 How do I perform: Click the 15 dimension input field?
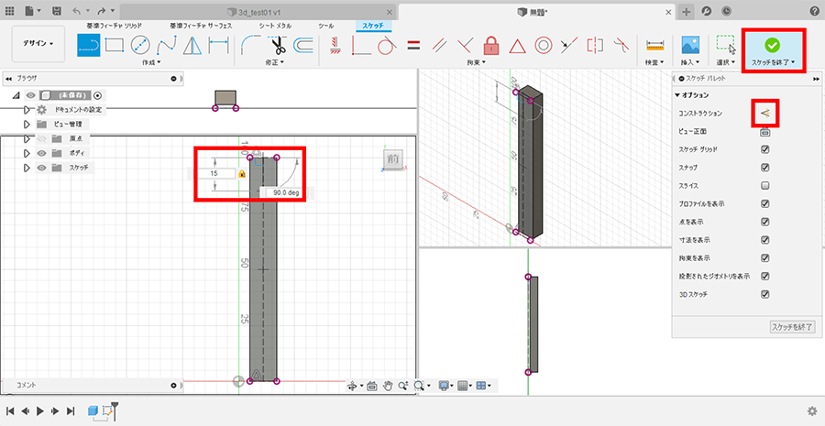(218, 173)
